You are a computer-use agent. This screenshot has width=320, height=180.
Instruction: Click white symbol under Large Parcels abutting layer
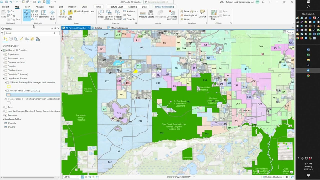click(9, 103)
